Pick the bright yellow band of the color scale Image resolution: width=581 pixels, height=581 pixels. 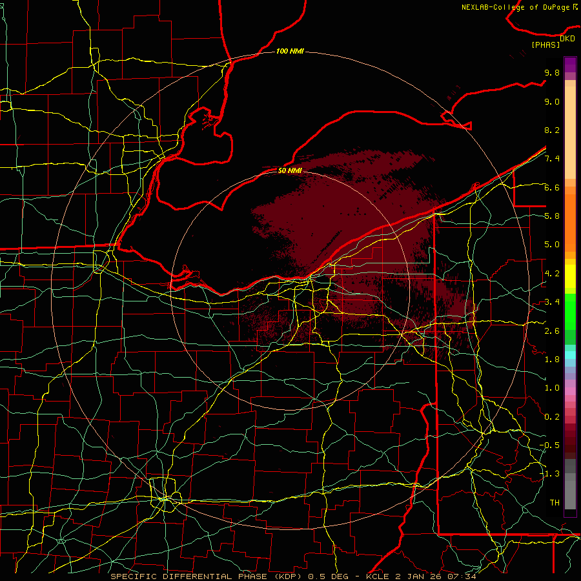click(x=570, y=276)
